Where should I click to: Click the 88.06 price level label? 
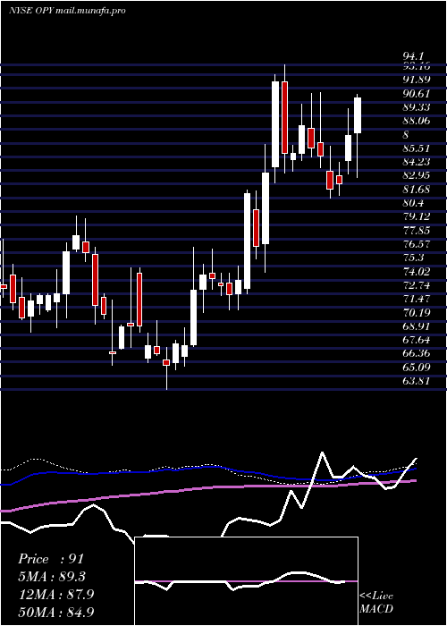(417, 121)
